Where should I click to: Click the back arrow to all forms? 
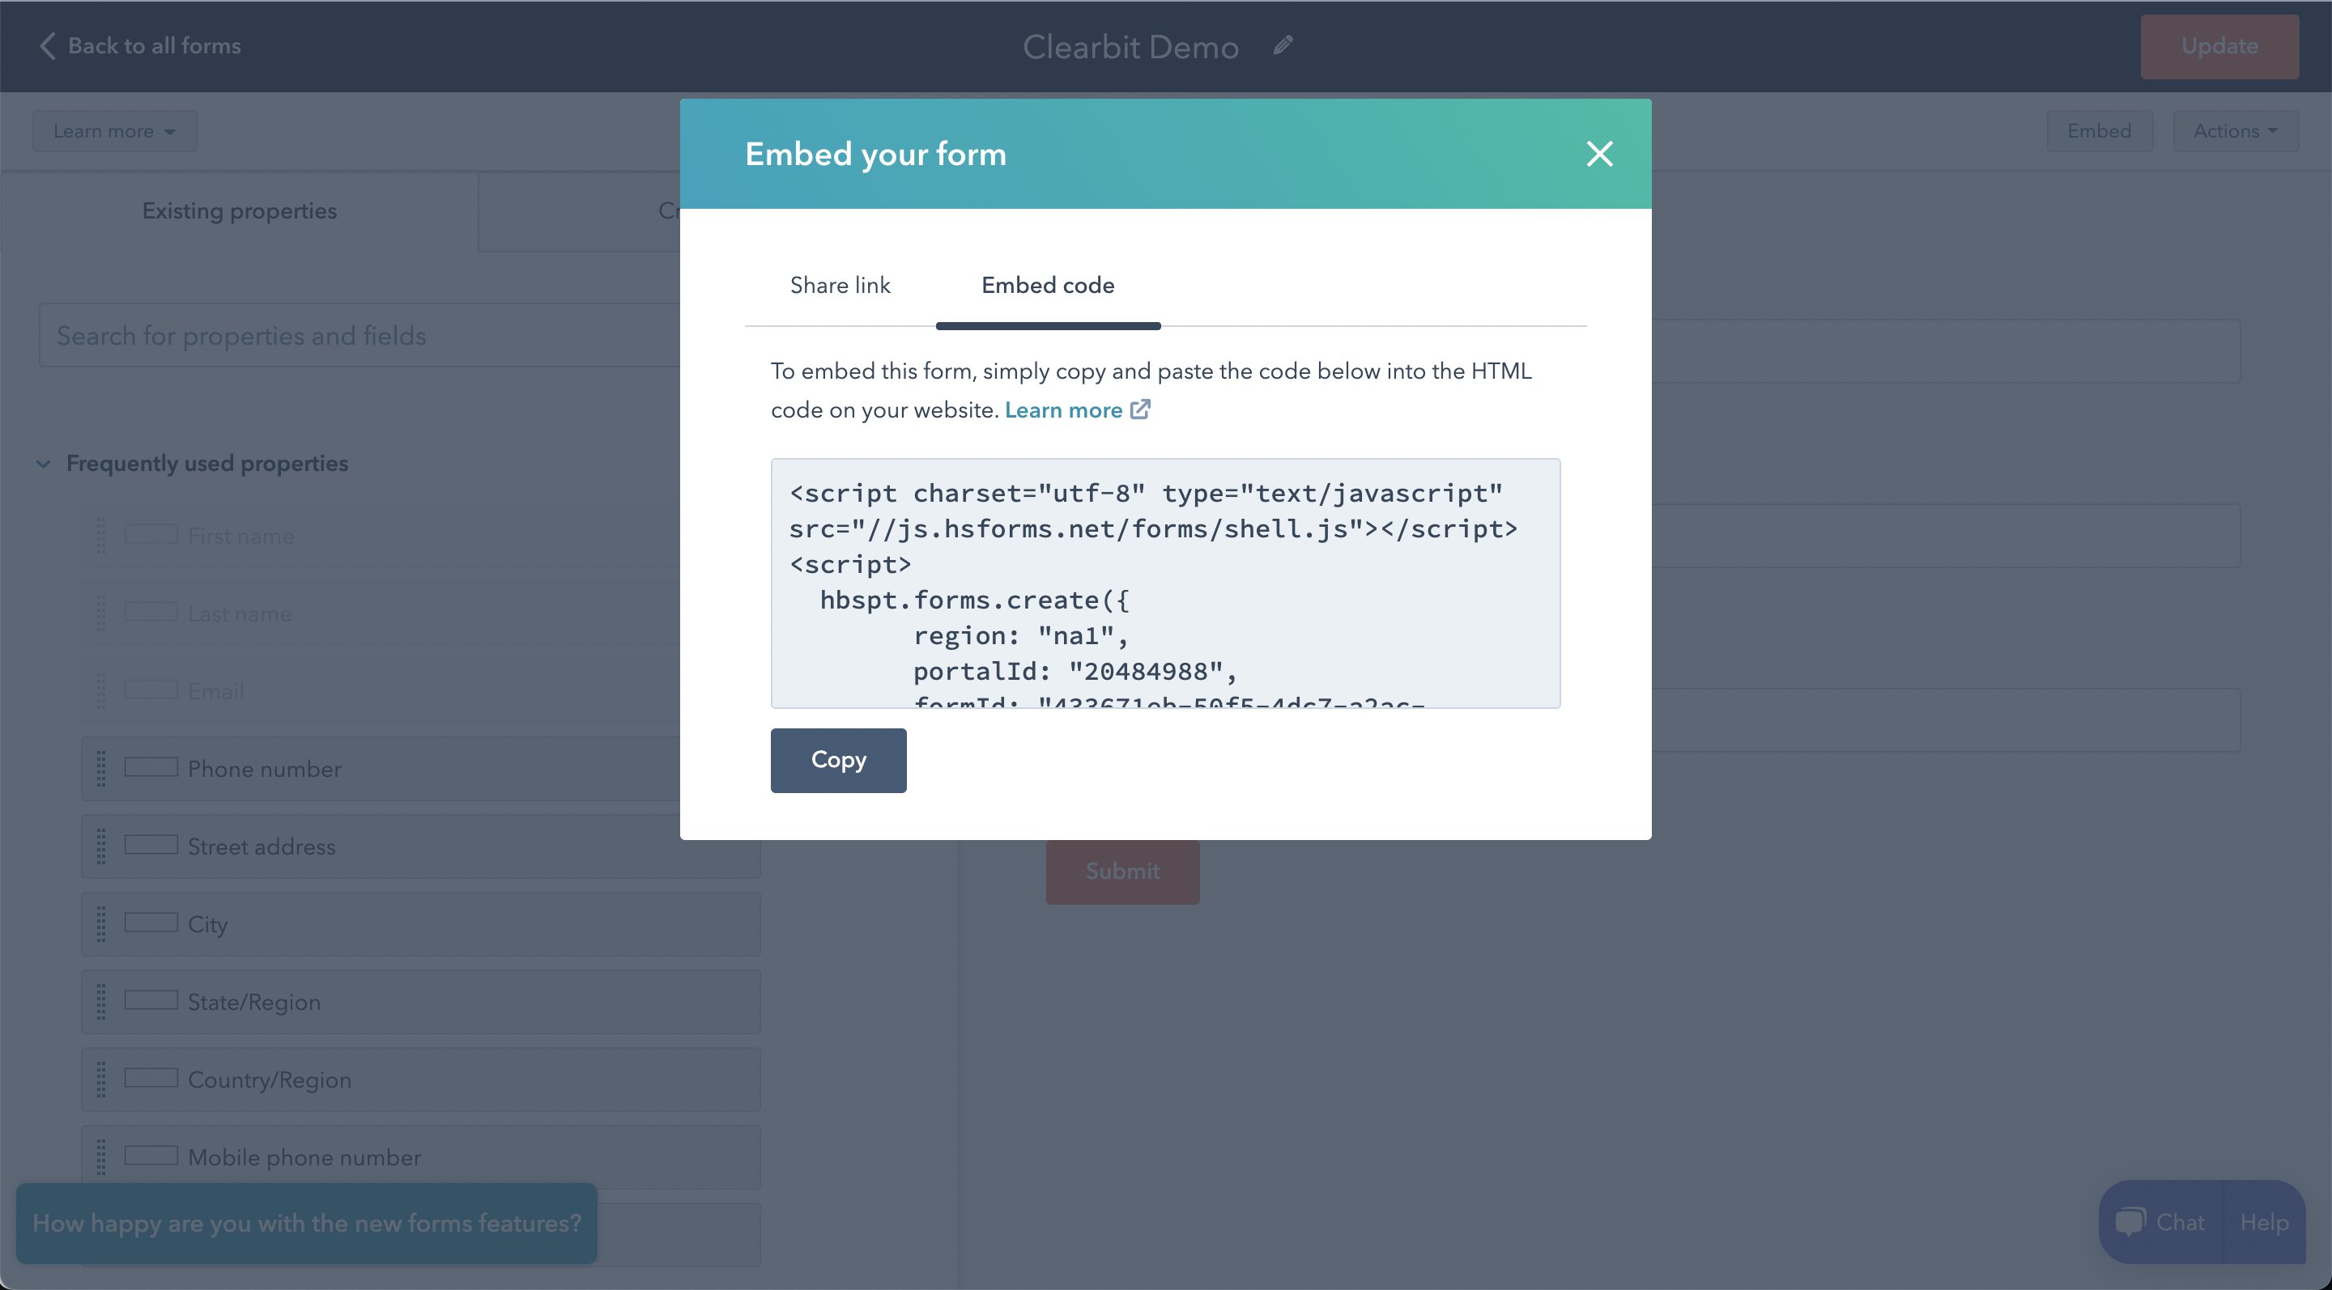point(48,45)
